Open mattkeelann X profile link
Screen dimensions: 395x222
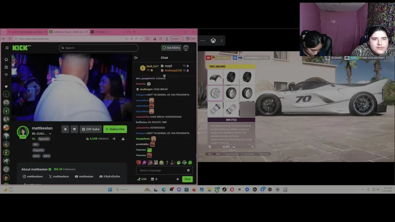(59, 176)
